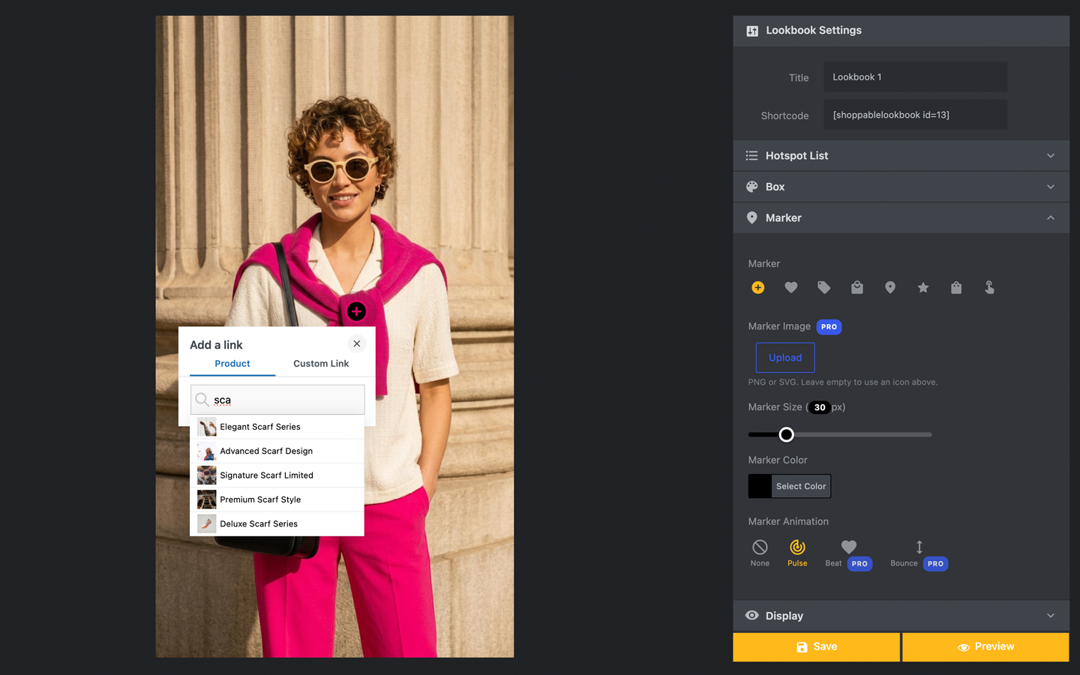1080x675 pixels.
Task: Switch to the Product tab
Action: pos(232,364)
